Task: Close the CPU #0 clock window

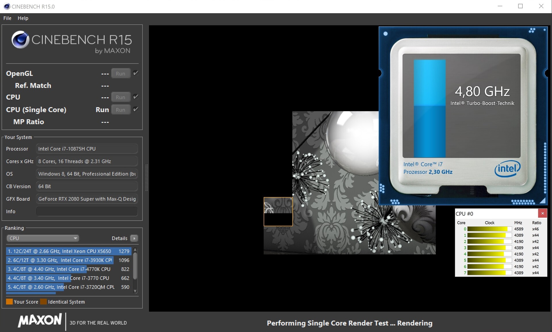Action: click(542, 213)
